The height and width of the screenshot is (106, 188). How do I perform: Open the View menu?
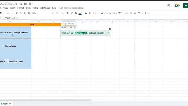click(x=6, y=8)
